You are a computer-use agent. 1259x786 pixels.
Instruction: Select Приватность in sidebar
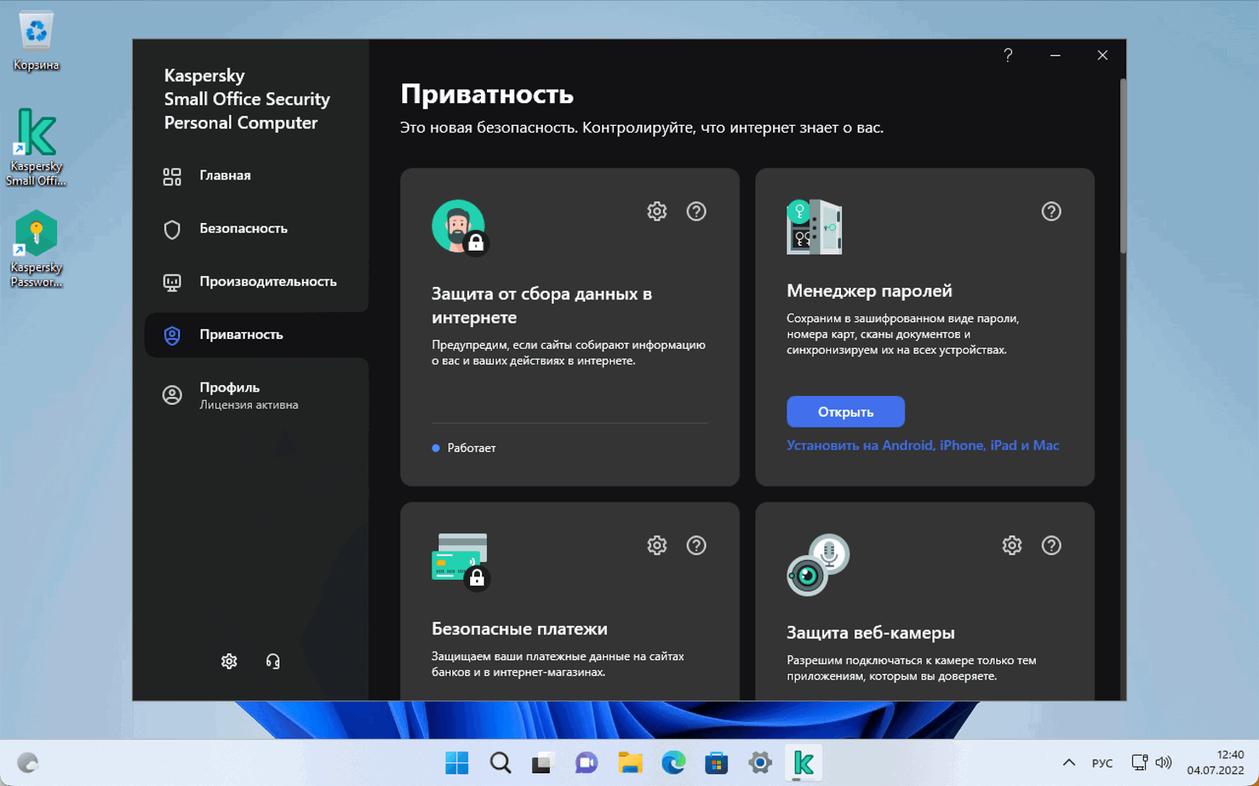pos(256,335)
